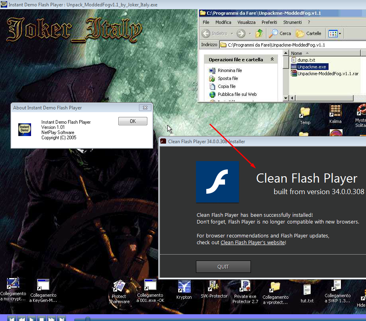366x321 pixels.
Task: Click Copia file task link
Action: (x=227, y=86)
